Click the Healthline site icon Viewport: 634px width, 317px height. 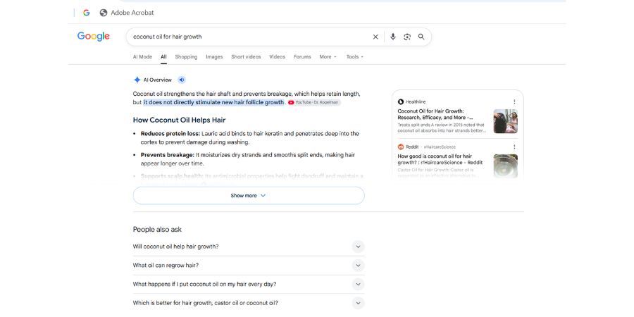click(401, 102)
